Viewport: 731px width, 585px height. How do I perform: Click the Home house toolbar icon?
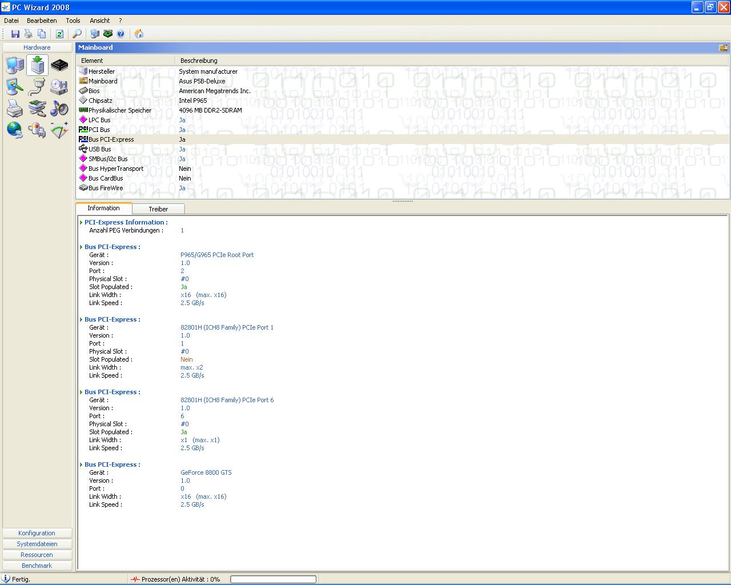click(x=139, y=34)
